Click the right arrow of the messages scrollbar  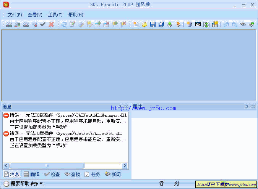(125, 165)
